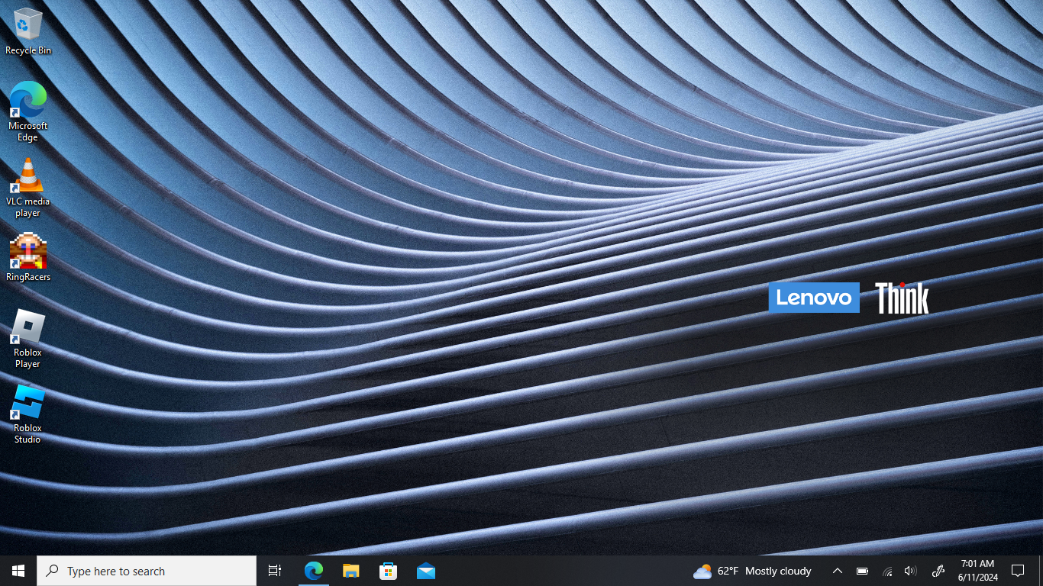Image resolution: width=1043 pixels, height=586 pixels.
Task: Select the VLC media player shortcut
Action: click(x=28, y=188)
